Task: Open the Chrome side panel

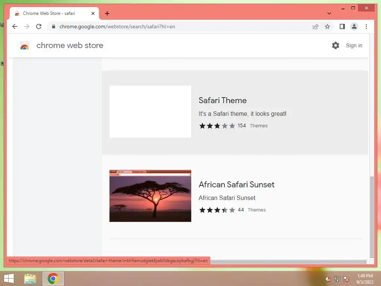Action: [342, 26]
